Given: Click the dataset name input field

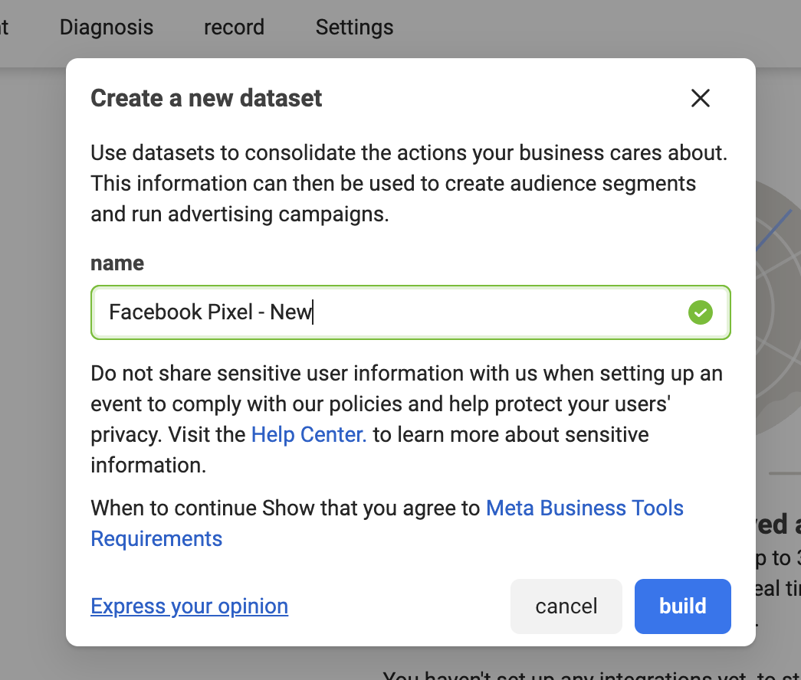Looking at the screenshot, I should (x=383, y=312).
